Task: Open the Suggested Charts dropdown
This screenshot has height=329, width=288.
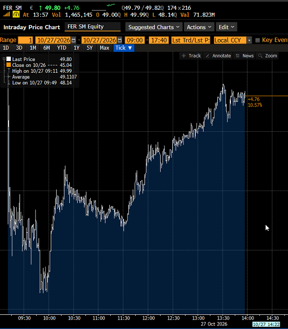Action: tap(154, 27)
